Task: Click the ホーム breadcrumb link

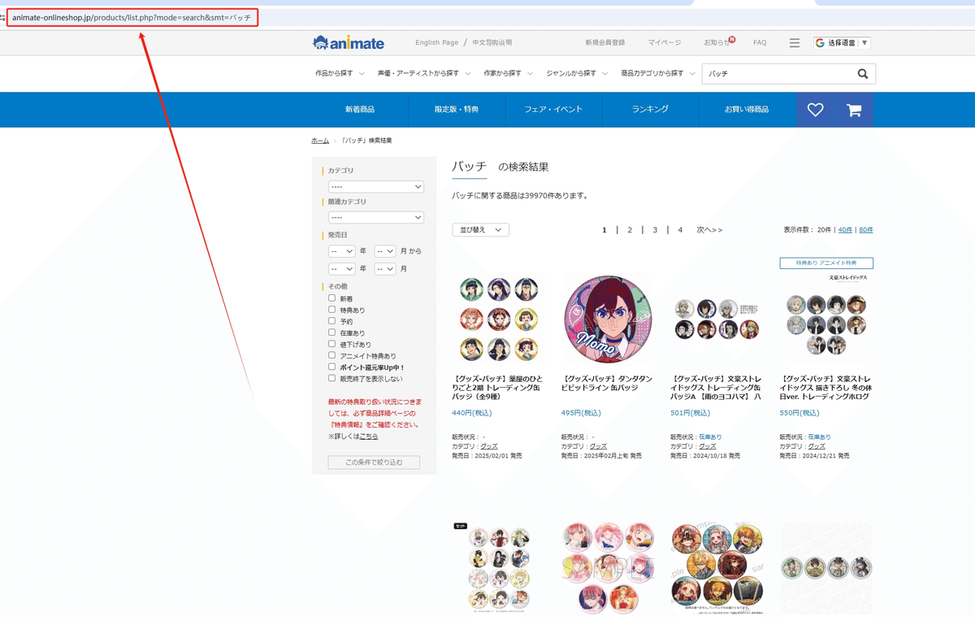Action: (x=320, y=141)
